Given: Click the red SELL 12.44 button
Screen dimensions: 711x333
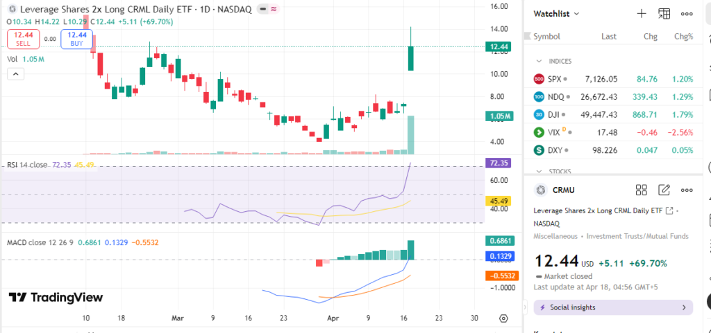Looking at the screenshot, I should click(x=23, y=39).
